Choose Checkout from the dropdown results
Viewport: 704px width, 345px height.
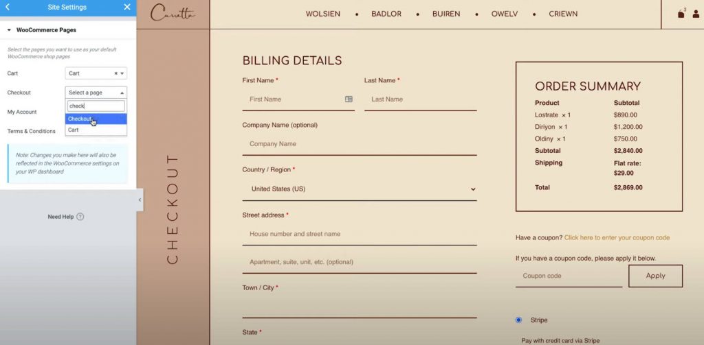point(80,119)
